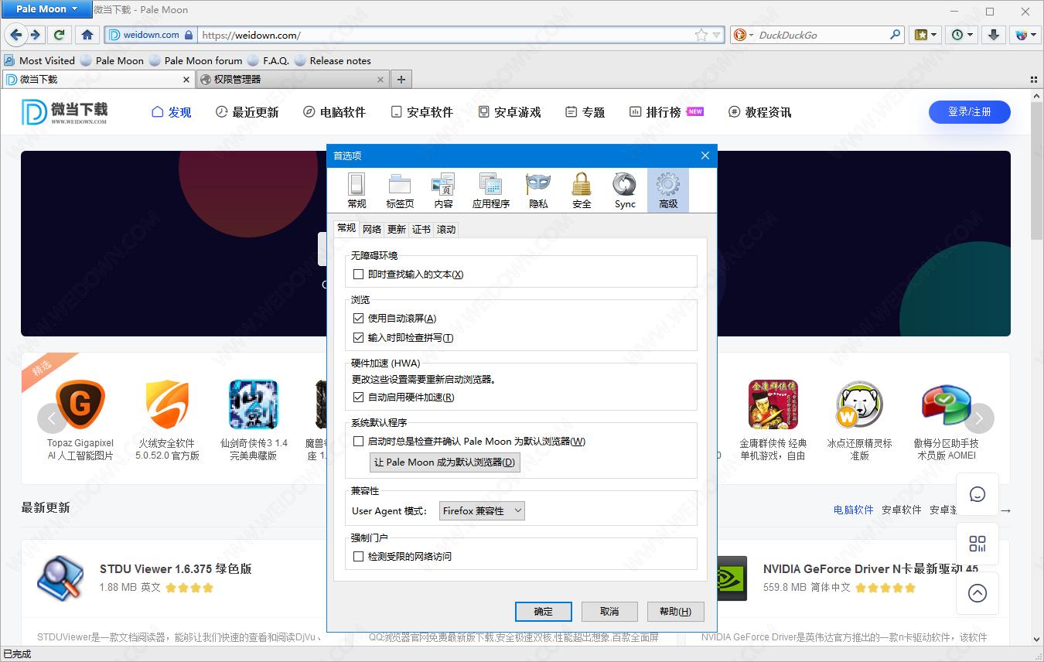Image resolution: width=1044 pixels, height=662 pixels.
Task: Open Most Visited bookmark toolbar item
Action: coord(39,60)
